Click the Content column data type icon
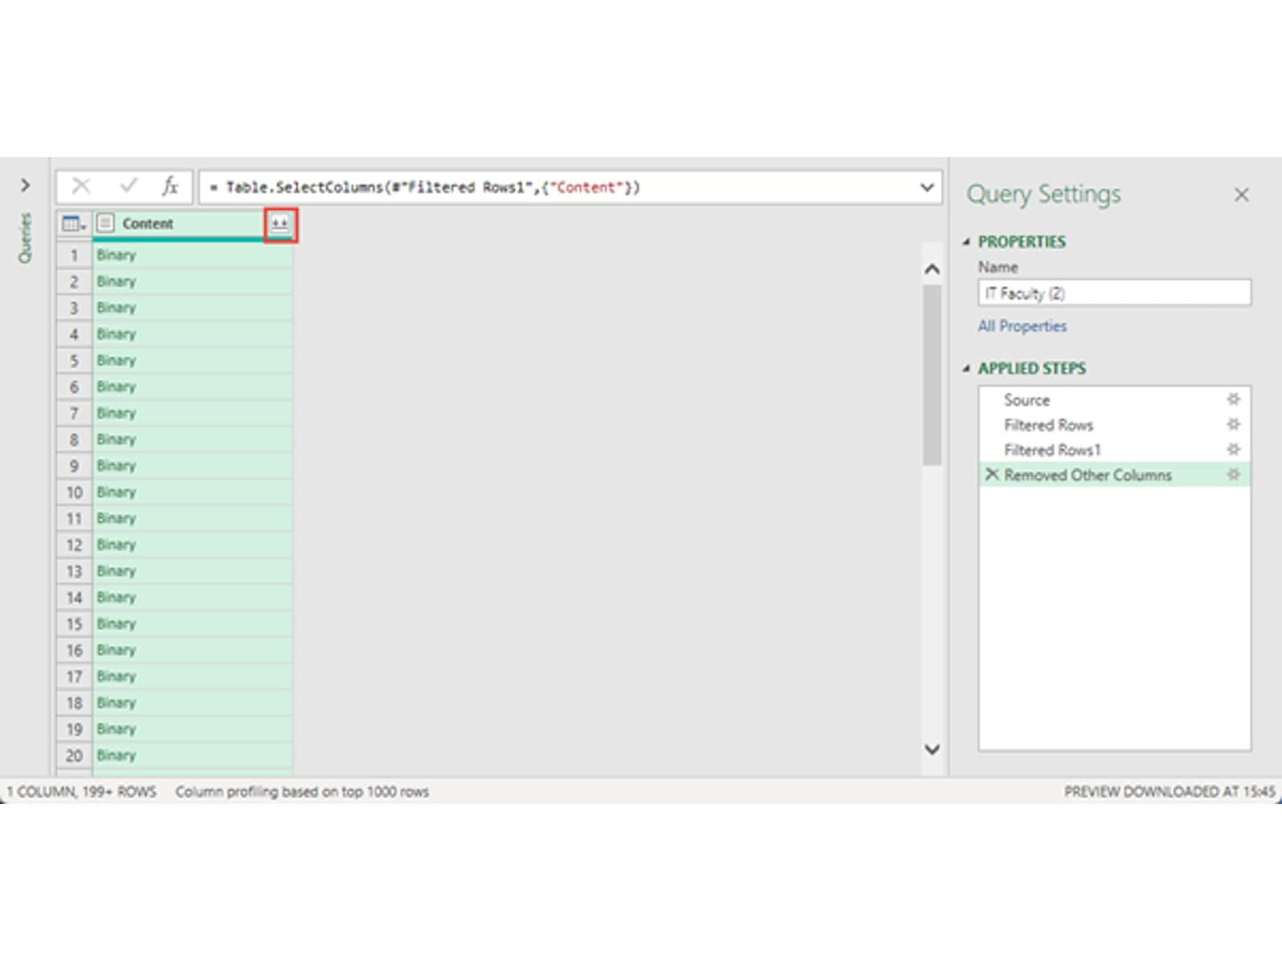The height and width of the screenshot is (961, 1282). coord(106,224)
